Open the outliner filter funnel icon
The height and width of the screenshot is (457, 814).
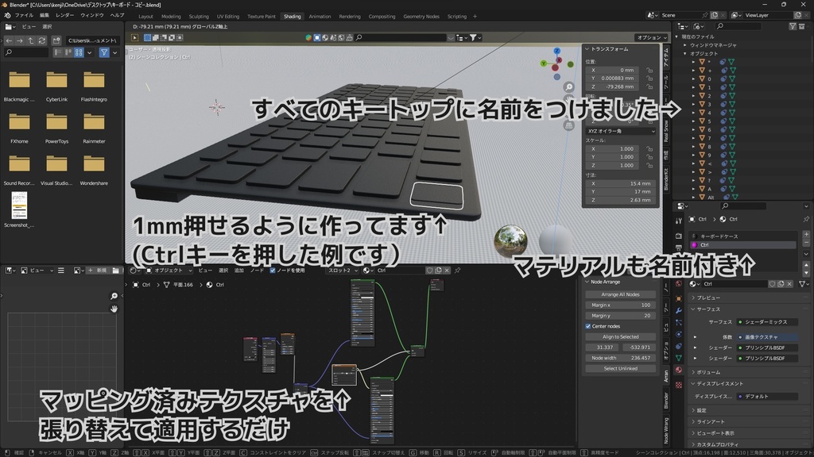click(x=793, y=27)
